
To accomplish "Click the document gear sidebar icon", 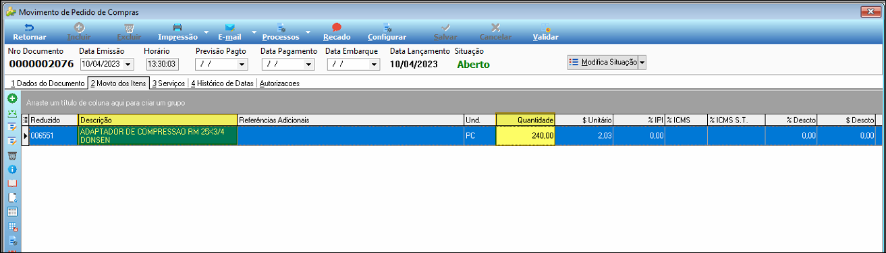I will (12, 240).
